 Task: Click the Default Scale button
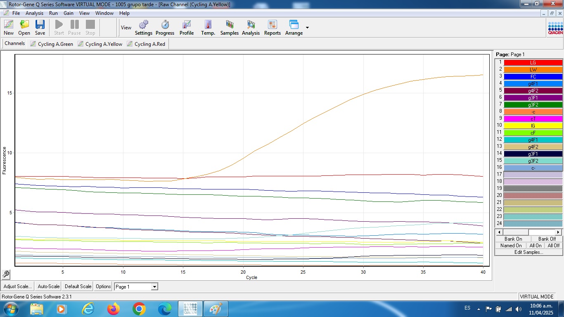[x=78, y=286]
